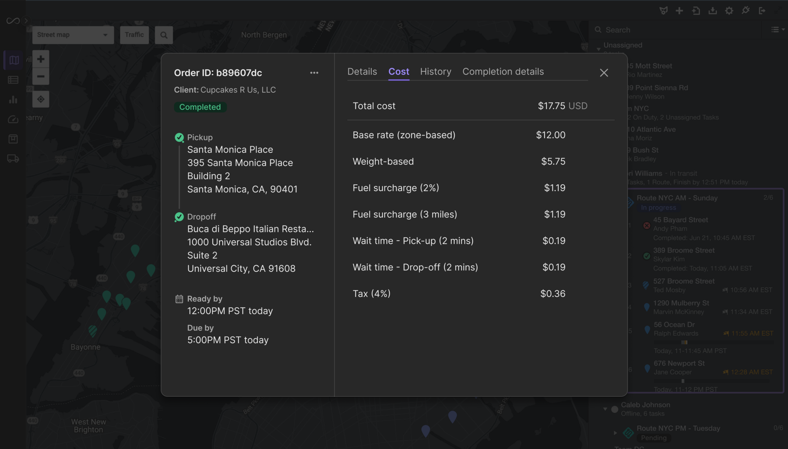Click 'Fuel surcharge (3 miles)' label

coord(405,214)
